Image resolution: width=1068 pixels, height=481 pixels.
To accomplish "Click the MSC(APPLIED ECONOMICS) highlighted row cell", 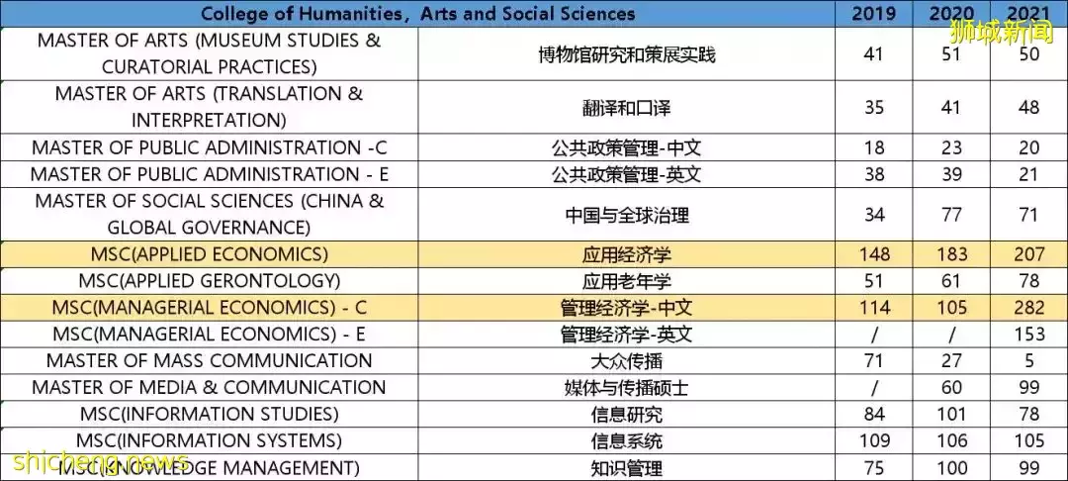I will (209, 254).
